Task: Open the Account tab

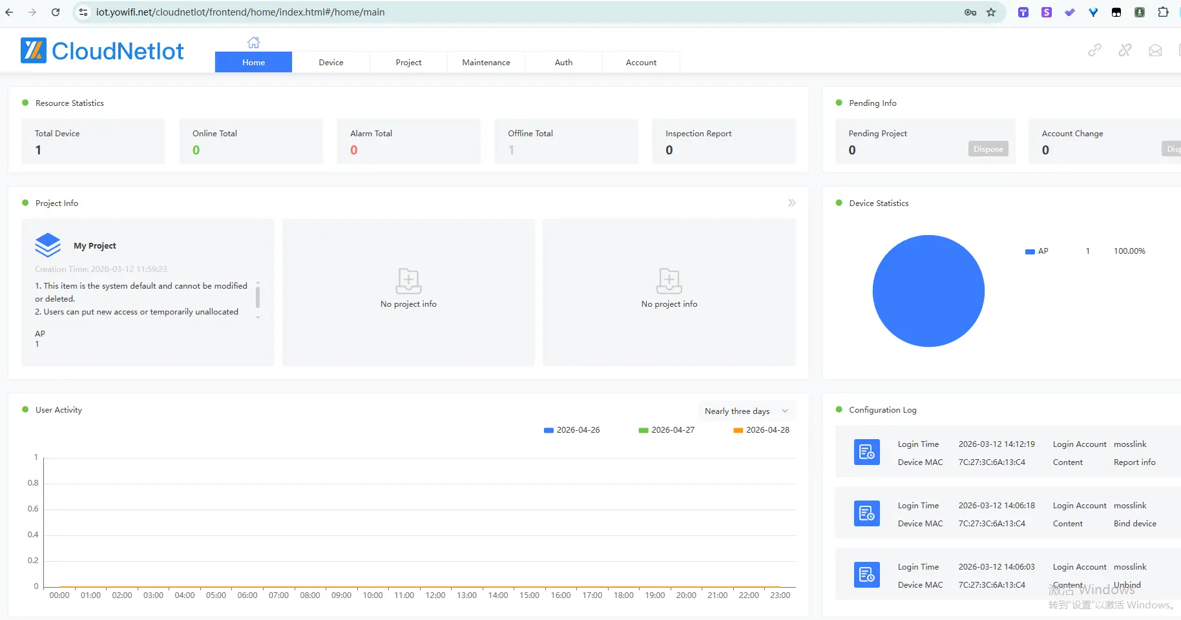Action: pyautogui.click(x=641, y=62)
